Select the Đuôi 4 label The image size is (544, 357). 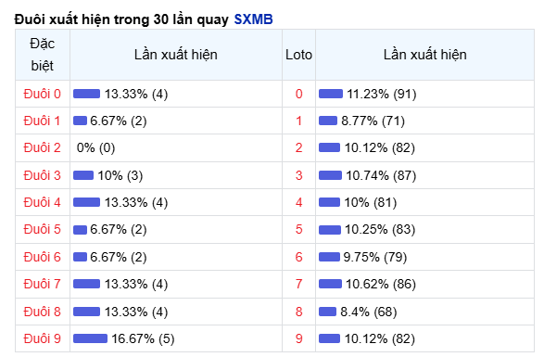pos(42,202)
